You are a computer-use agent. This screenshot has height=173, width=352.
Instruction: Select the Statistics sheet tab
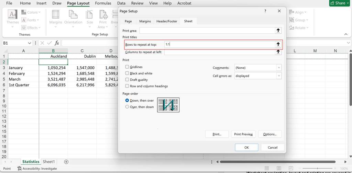31,162
